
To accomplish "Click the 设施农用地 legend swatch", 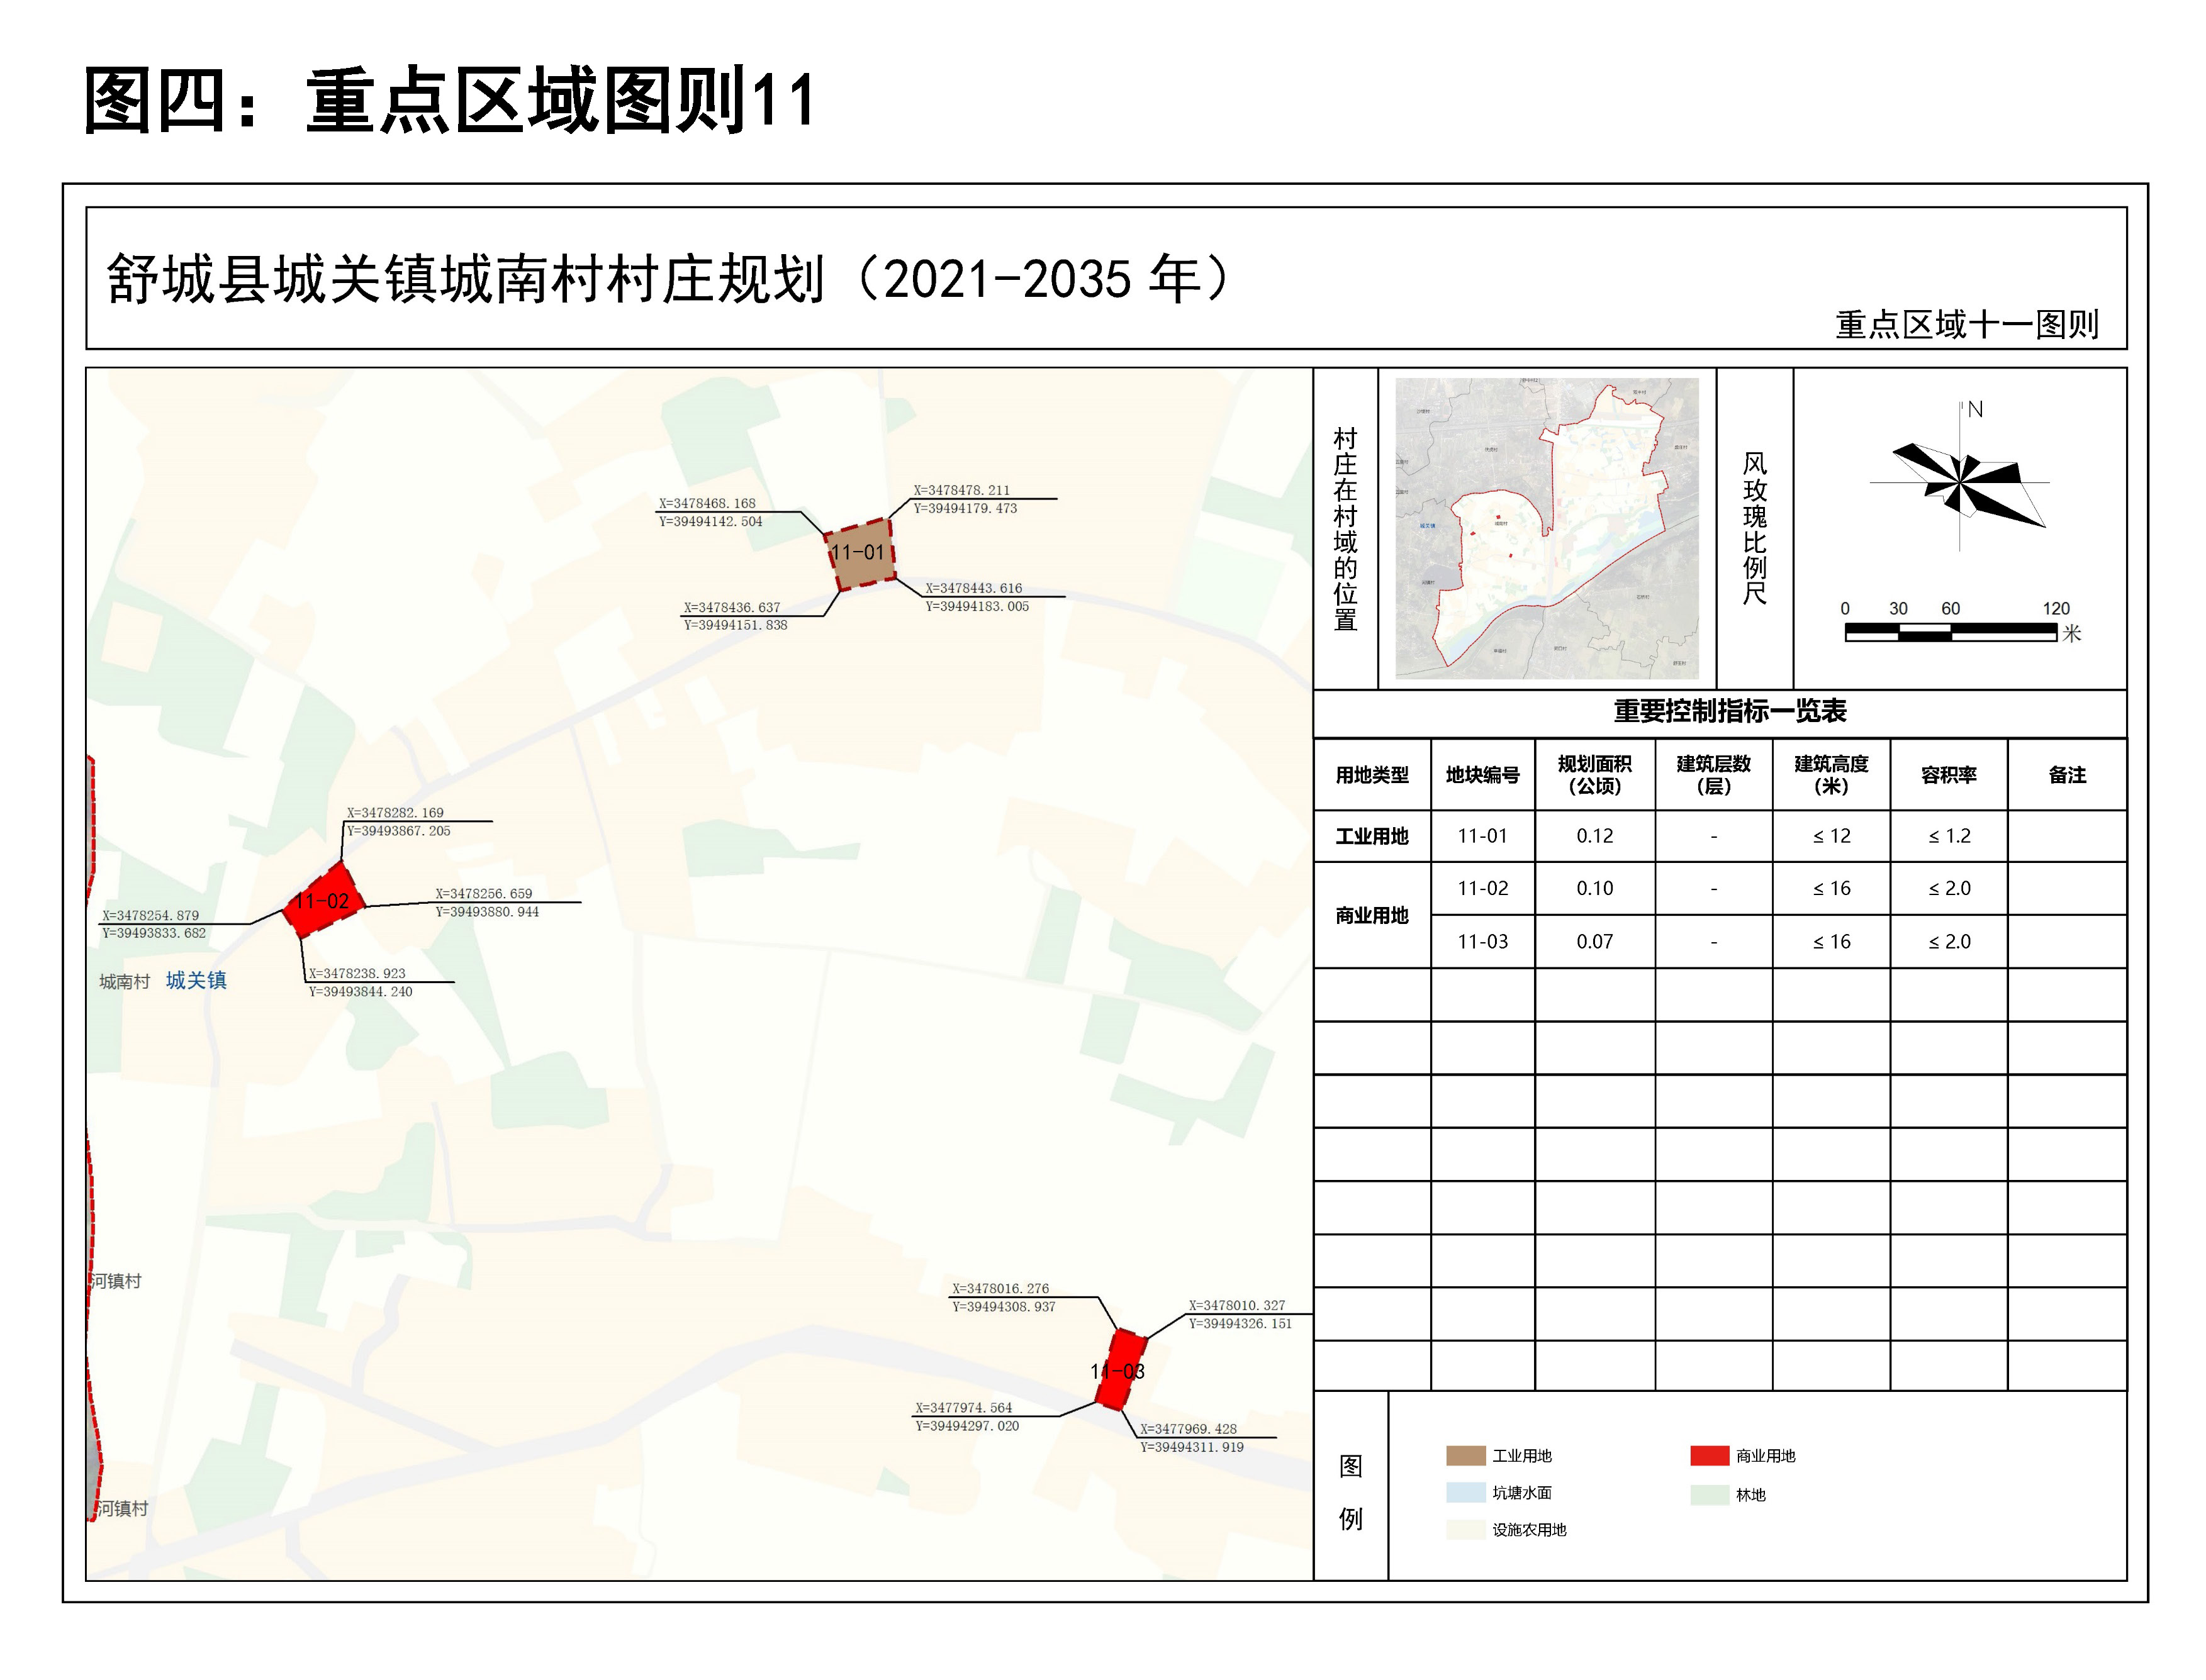I will coord(1465,1529).
